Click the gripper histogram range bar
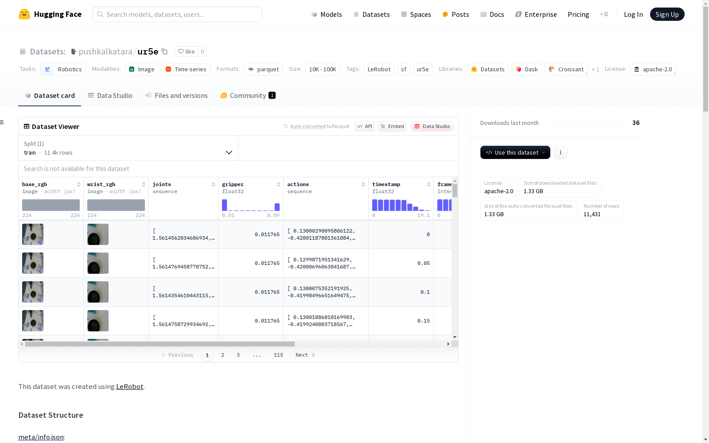This screenshot has height=443, width=709. 251,205
